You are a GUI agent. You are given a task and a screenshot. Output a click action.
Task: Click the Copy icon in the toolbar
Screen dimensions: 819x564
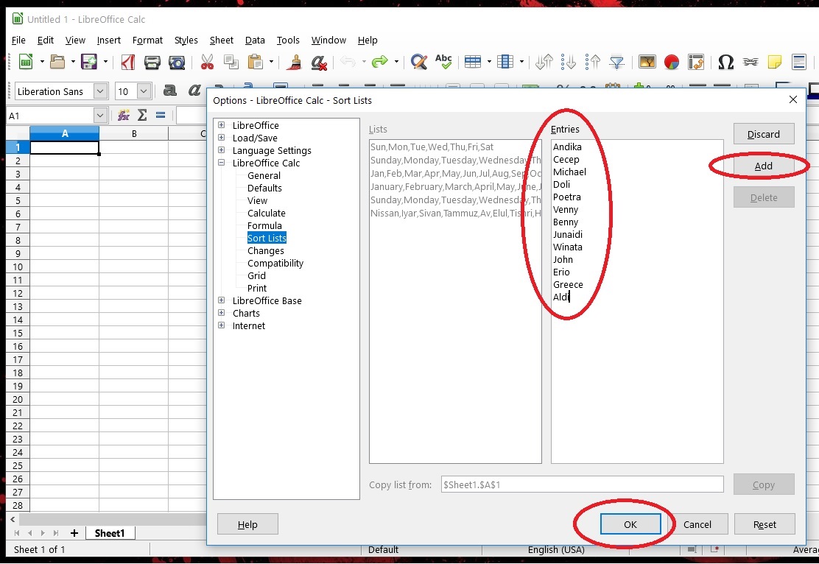tap(231, 62)
